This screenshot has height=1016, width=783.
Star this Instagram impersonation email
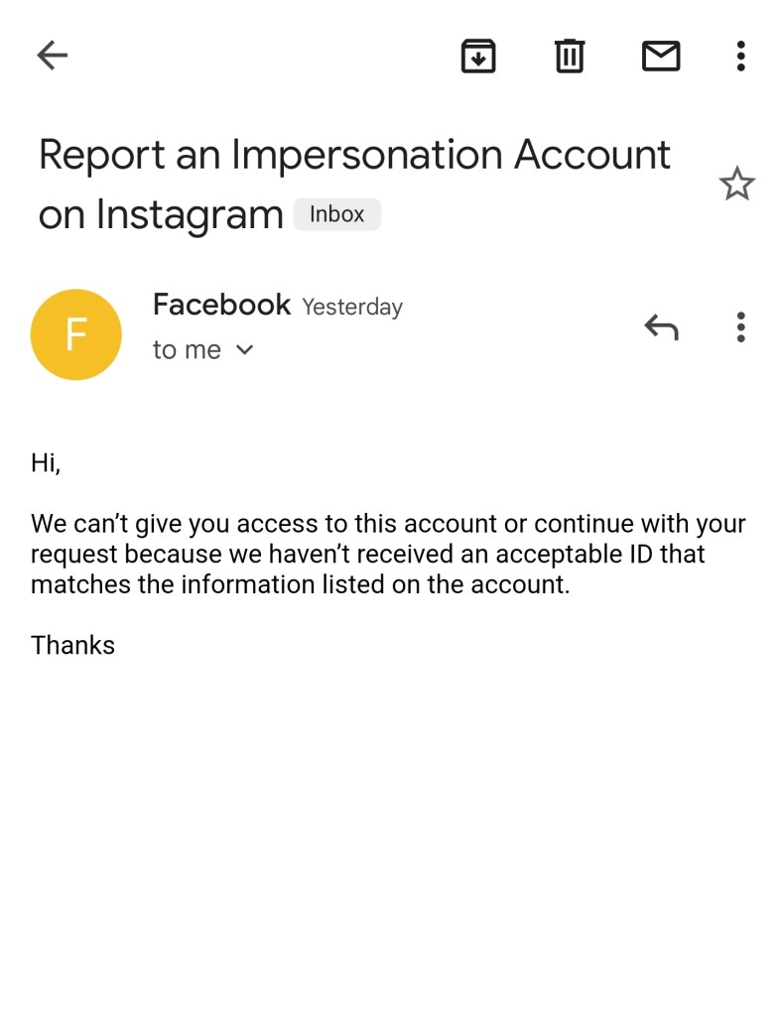736,185
